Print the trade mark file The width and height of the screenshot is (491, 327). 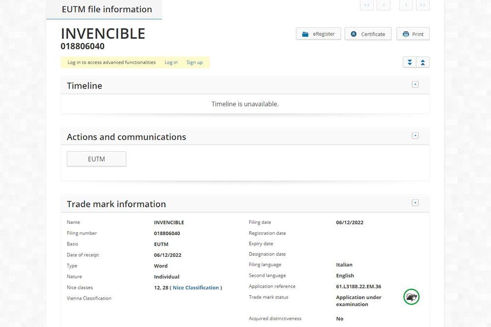412,34
